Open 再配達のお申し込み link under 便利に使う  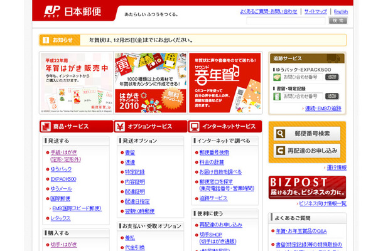pos(221,225)
